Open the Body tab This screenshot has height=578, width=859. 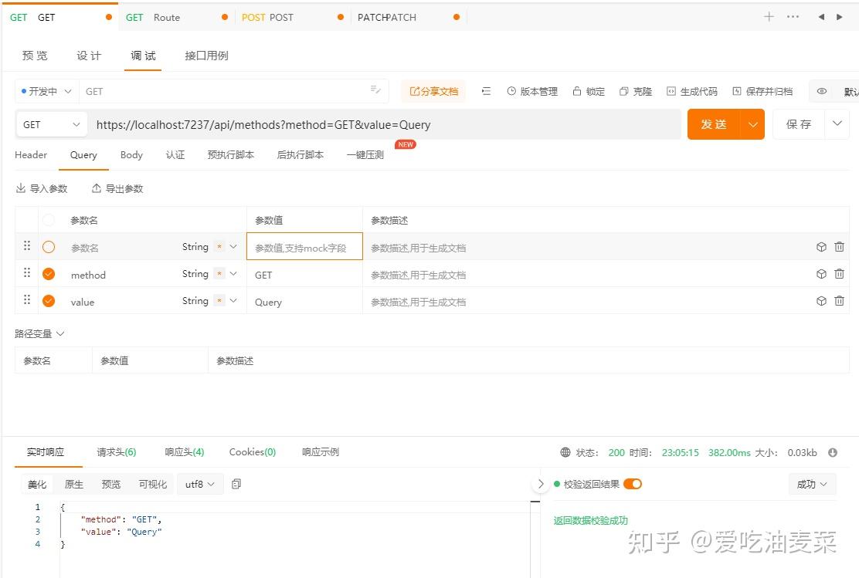(131, 155)
